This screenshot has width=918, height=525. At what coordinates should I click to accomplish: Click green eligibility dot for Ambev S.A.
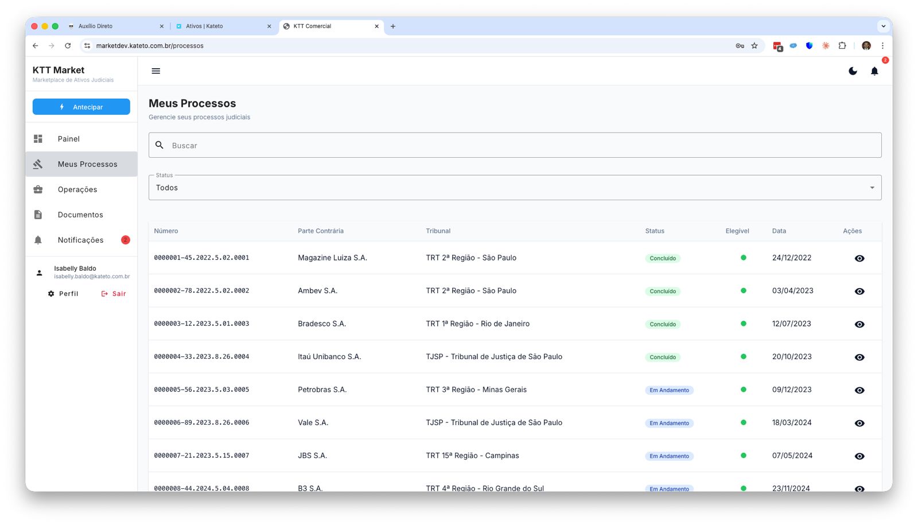pyautogui.click(x=743, y=291)
